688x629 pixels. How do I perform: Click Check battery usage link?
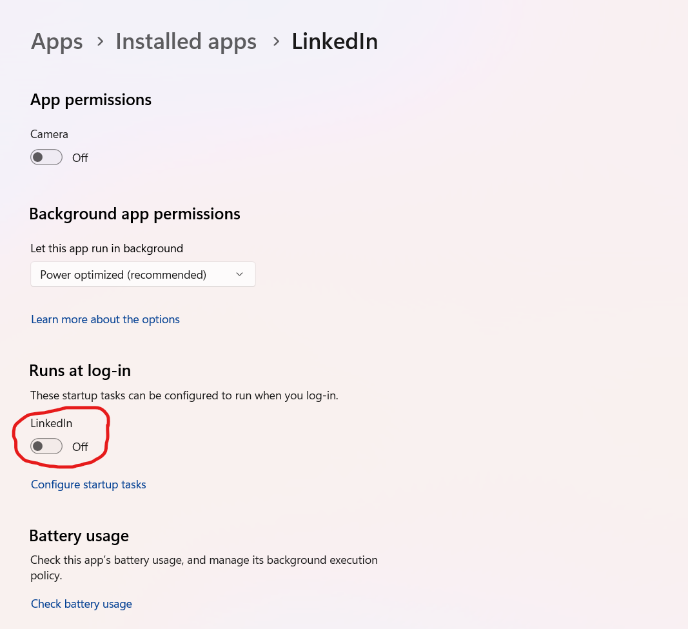point(81,604)
